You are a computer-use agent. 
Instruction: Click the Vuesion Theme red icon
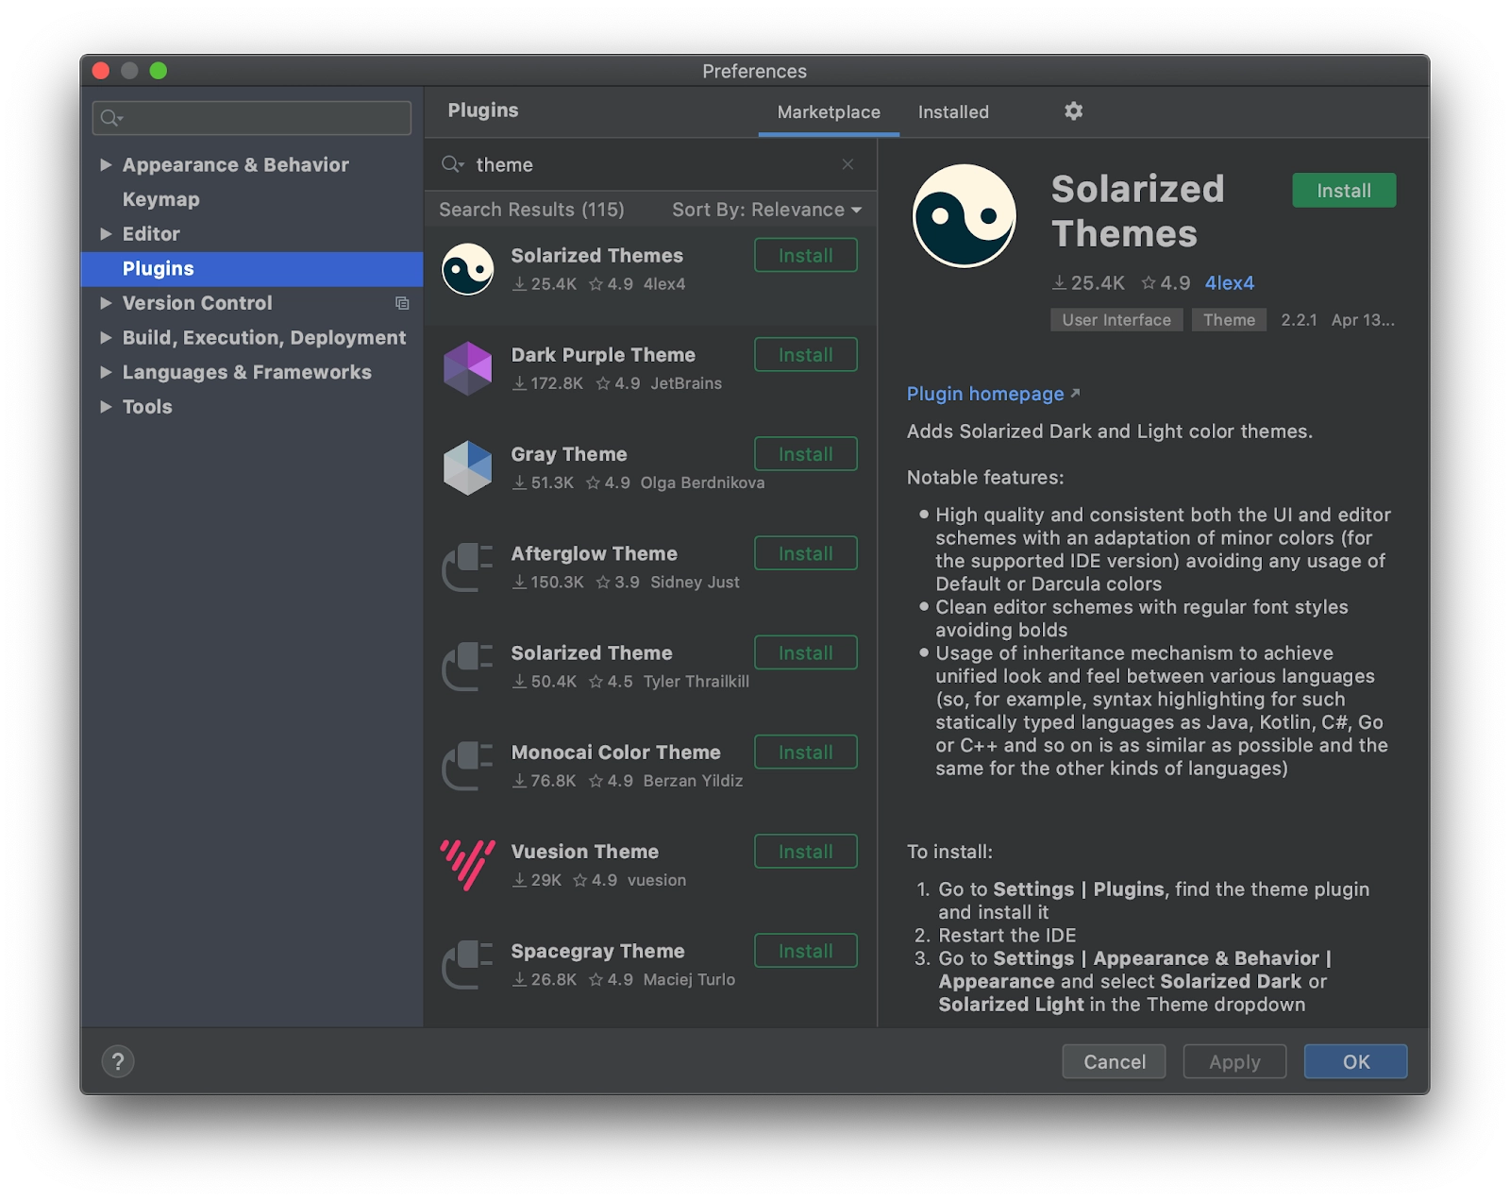tap(468, 865)
